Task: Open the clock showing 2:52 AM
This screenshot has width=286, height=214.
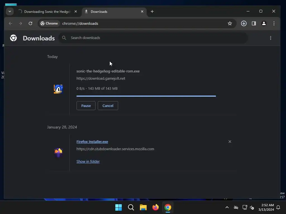Action: click(266, 207)
